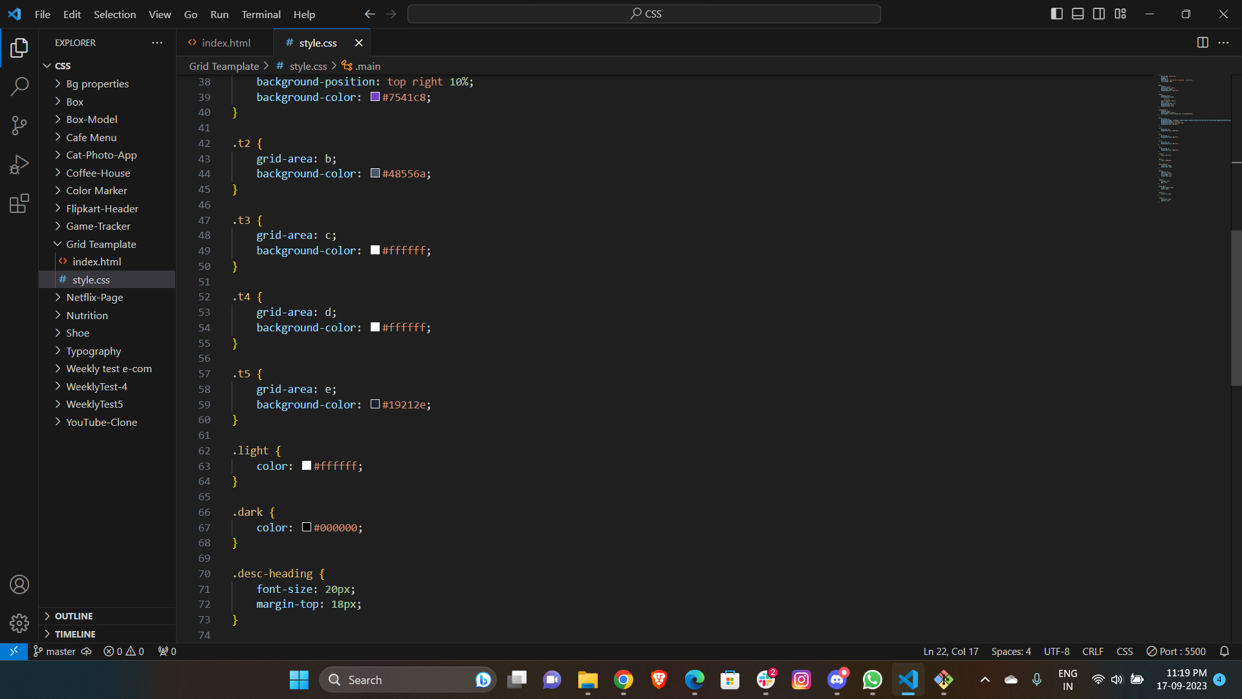Viewport: 1242px width, 699px height.
Task: Open the Accounts icon at sidebar bottom
Action: tap(19, 584)
